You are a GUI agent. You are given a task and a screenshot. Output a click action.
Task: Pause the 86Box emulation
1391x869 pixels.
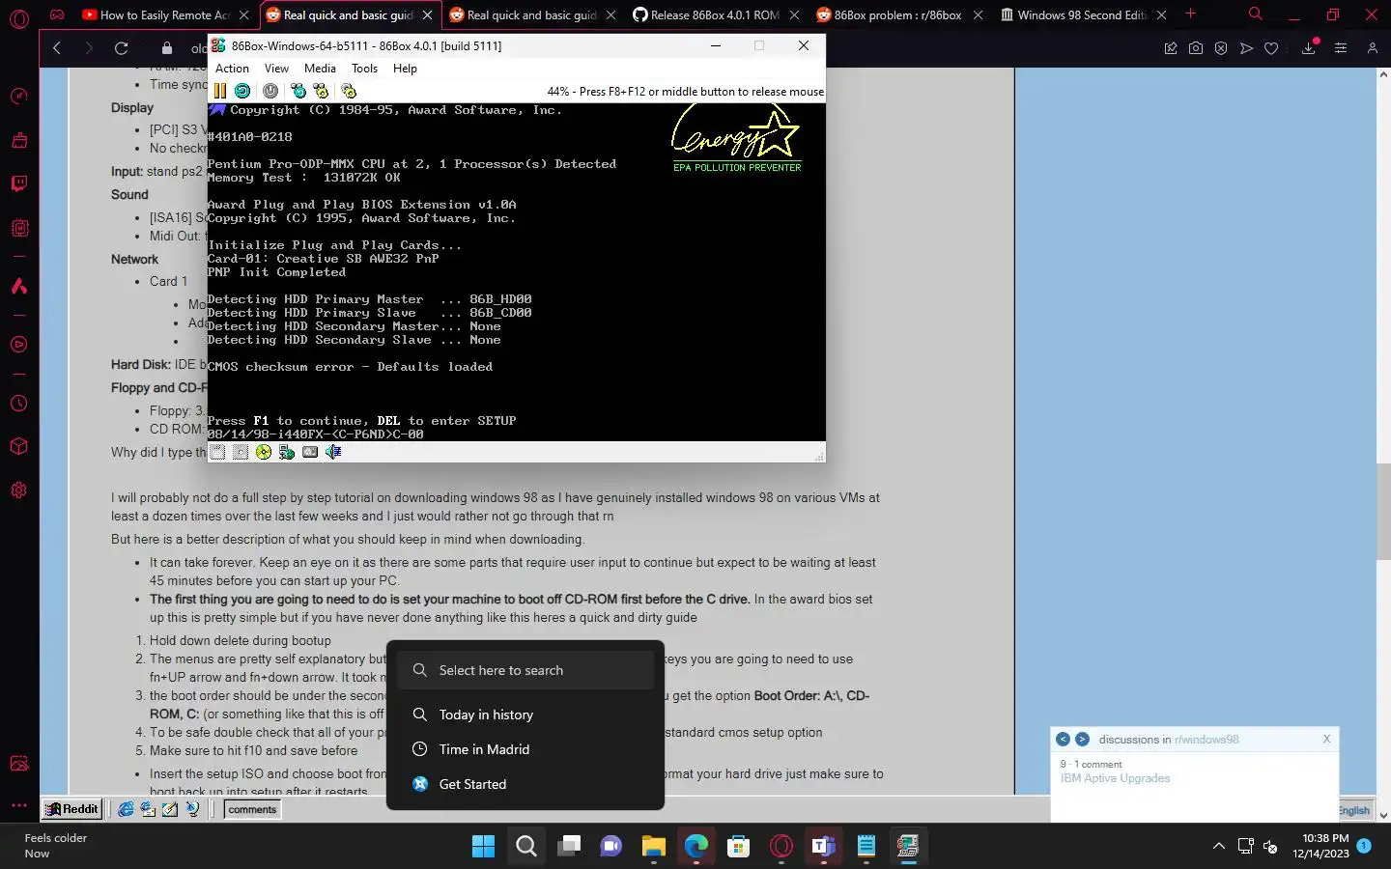[220, 91]
